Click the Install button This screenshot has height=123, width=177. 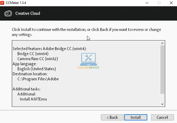tap(136, 117)
